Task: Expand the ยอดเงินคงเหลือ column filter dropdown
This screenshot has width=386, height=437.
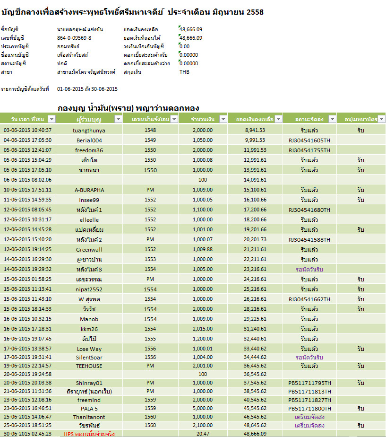Action: 278,119
